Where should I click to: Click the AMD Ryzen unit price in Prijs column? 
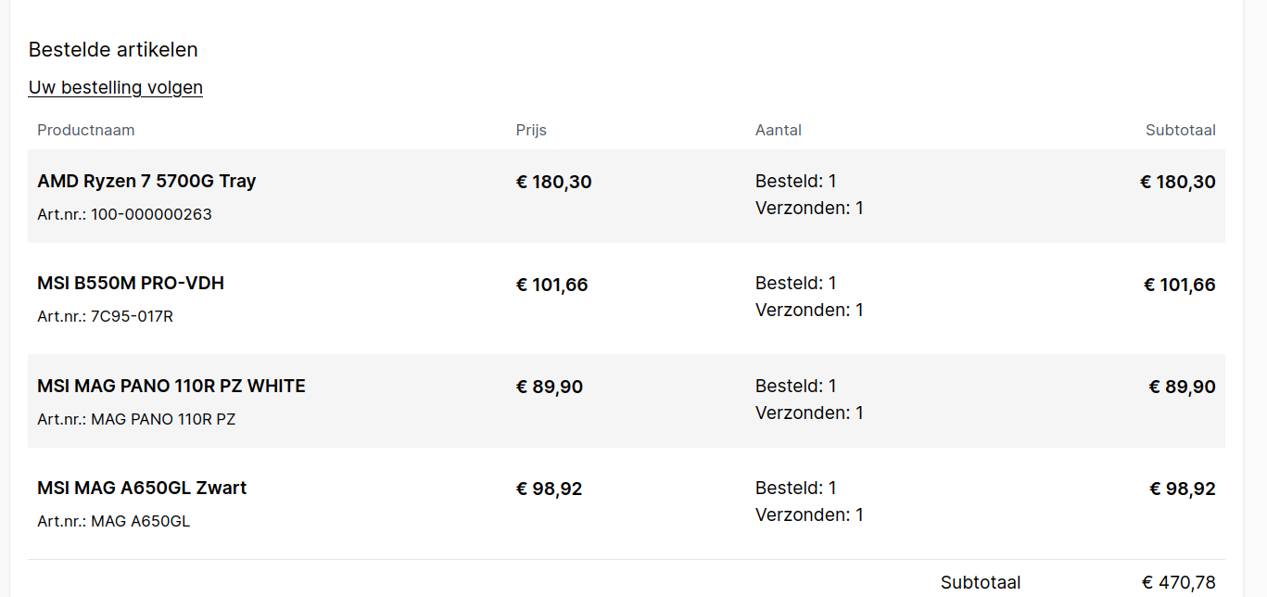[x=553, y=182]
